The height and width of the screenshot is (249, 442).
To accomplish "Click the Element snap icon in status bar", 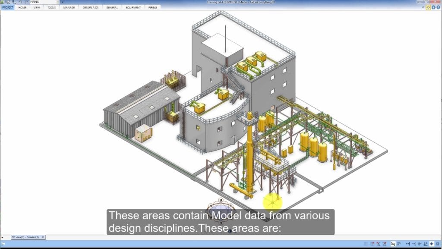I will (x=399, y=243).
